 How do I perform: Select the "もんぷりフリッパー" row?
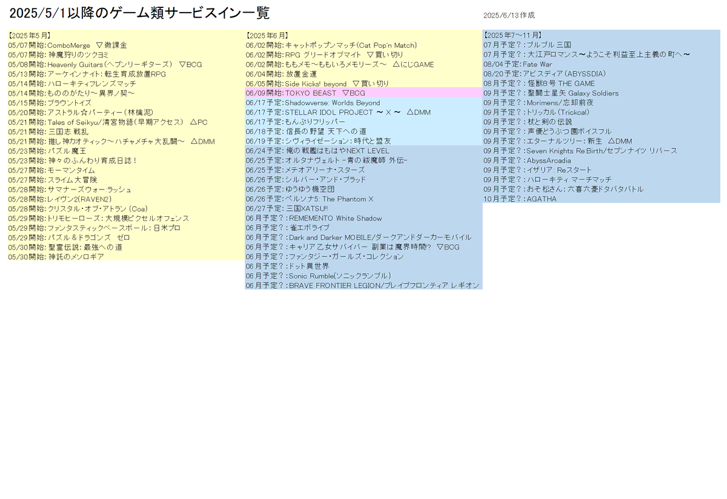click(363, 122)
